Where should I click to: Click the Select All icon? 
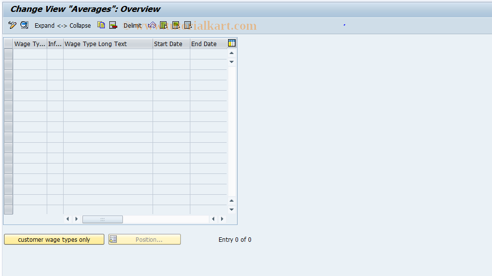[164, 25]
